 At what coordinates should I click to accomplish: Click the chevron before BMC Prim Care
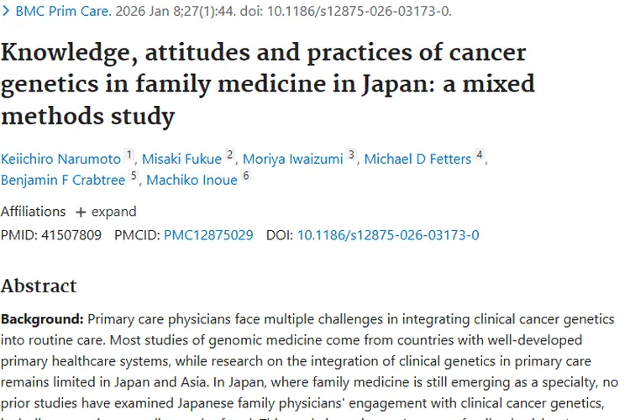(x=6, y=11)
